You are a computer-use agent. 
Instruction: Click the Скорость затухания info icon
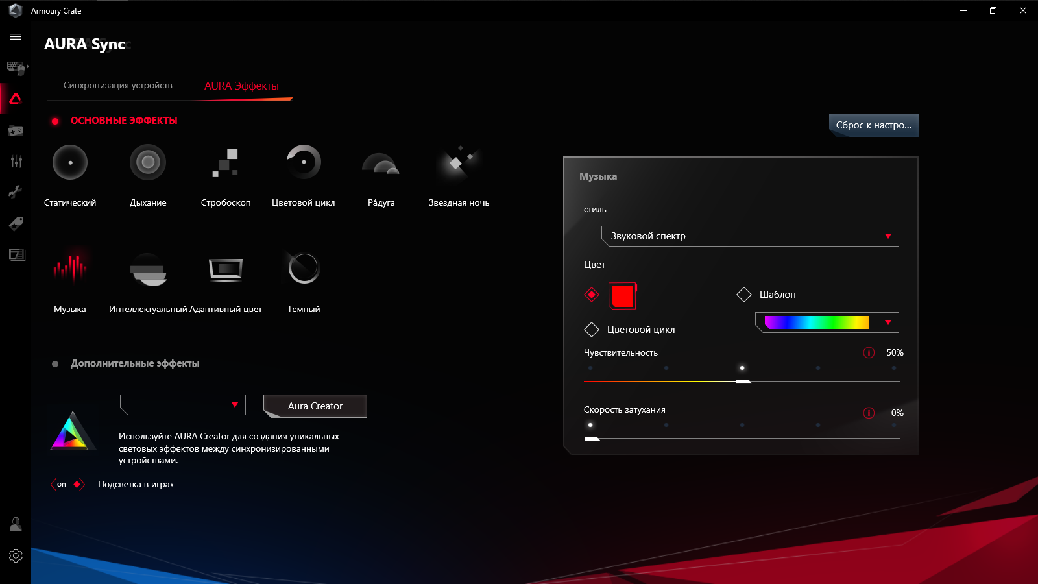point(869,413)
